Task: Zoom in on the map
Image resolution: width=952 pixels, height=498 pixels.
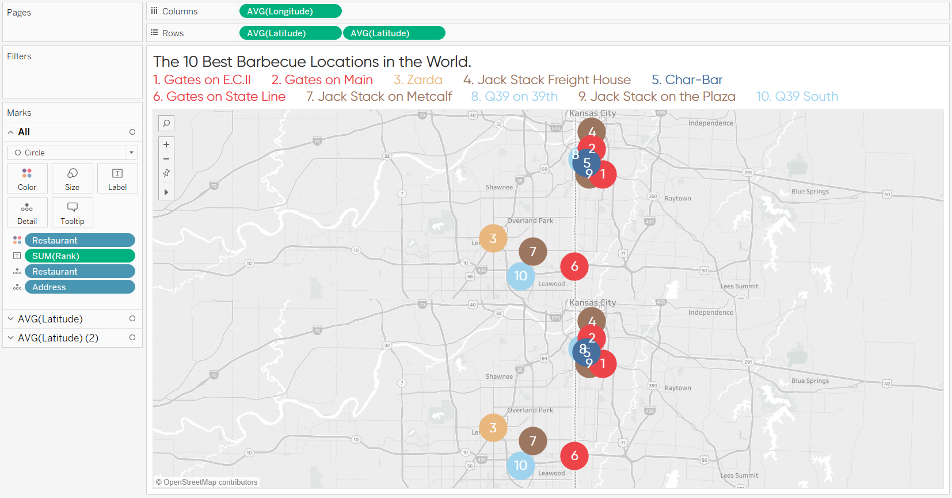Action: pos(166,145)
